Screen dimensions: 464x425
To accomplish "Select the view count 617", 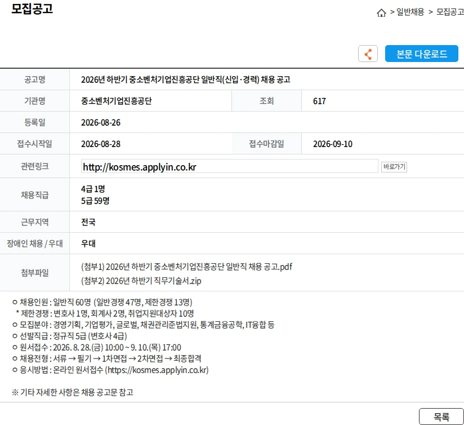I will 319,101.
